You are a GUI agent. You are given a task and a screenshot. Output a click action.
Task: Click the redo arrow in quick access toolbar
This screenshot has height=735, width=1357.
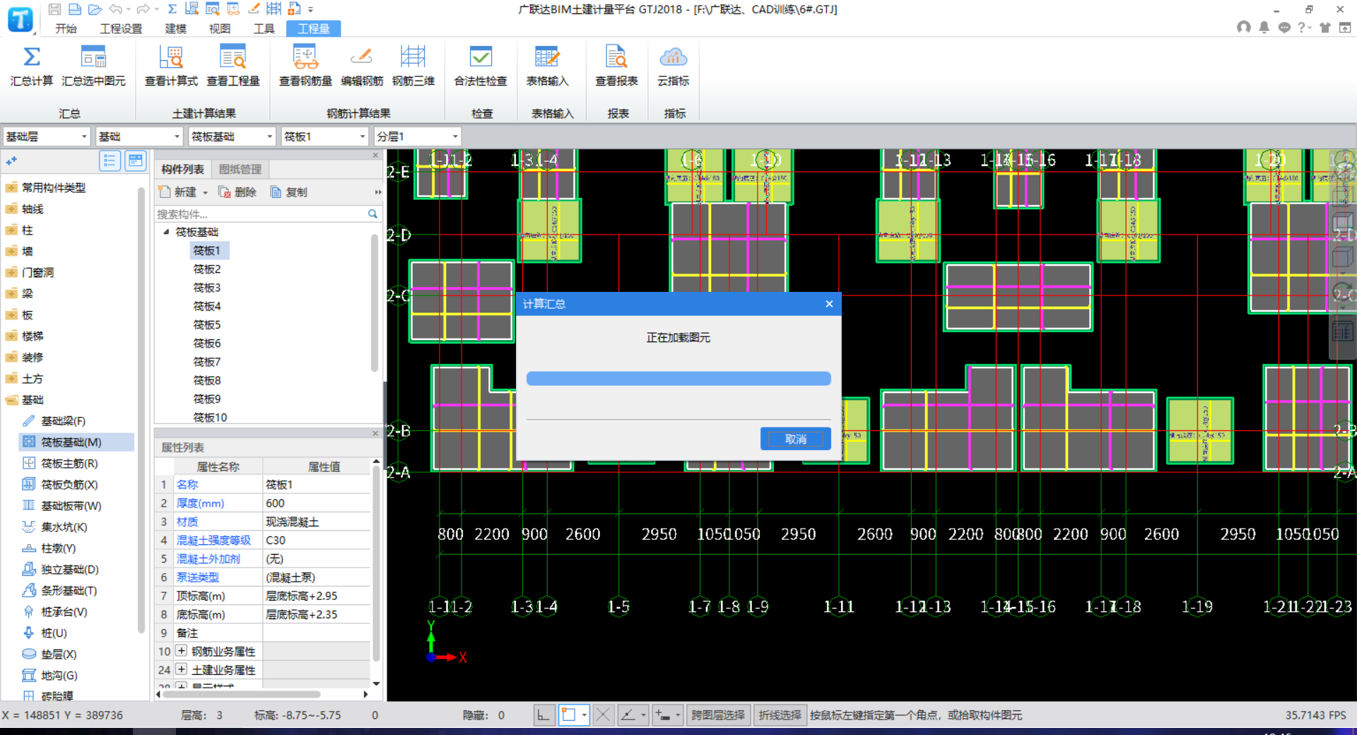coord(143,9)
